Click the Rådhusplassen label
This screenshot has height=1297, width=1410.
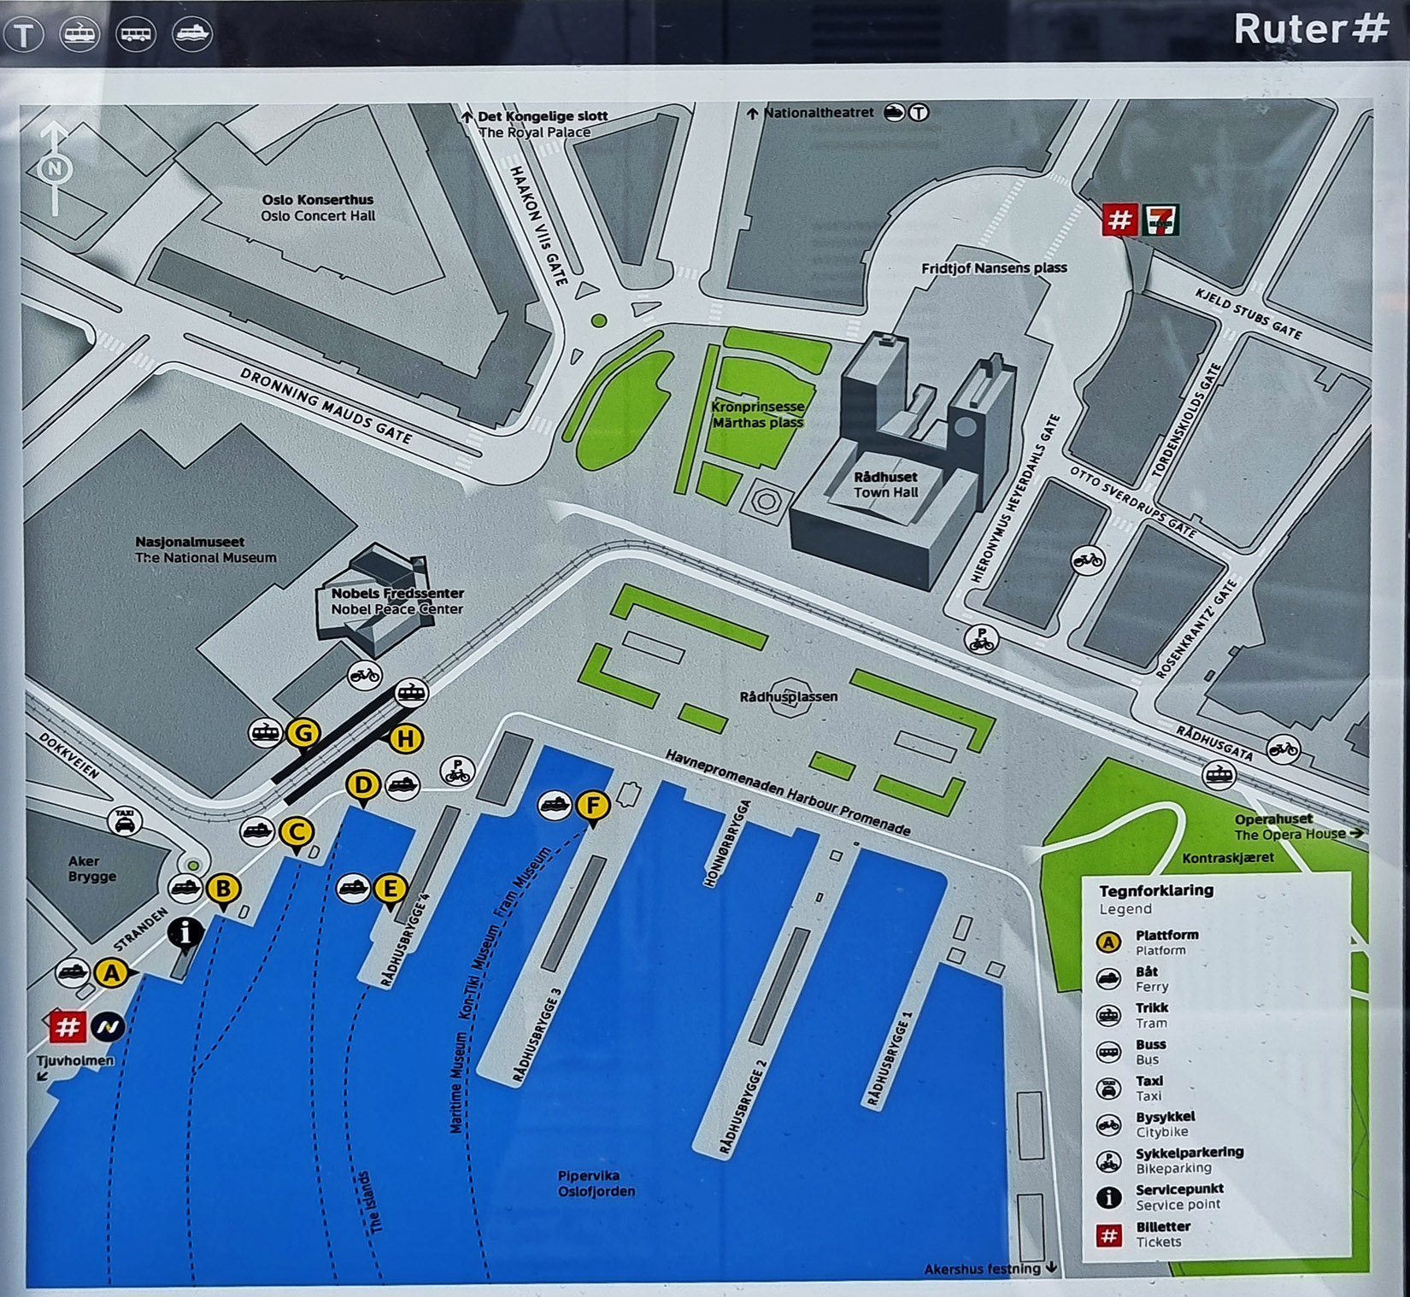(789, 696)
